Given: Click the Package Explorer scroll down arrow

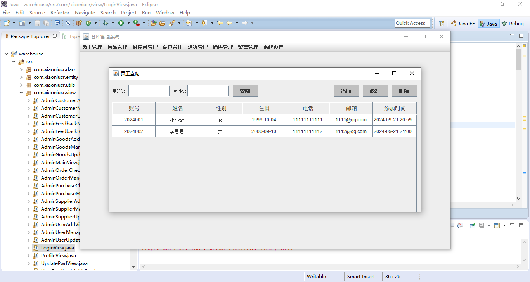Looking at the screenshot, I should pos(133,267).
